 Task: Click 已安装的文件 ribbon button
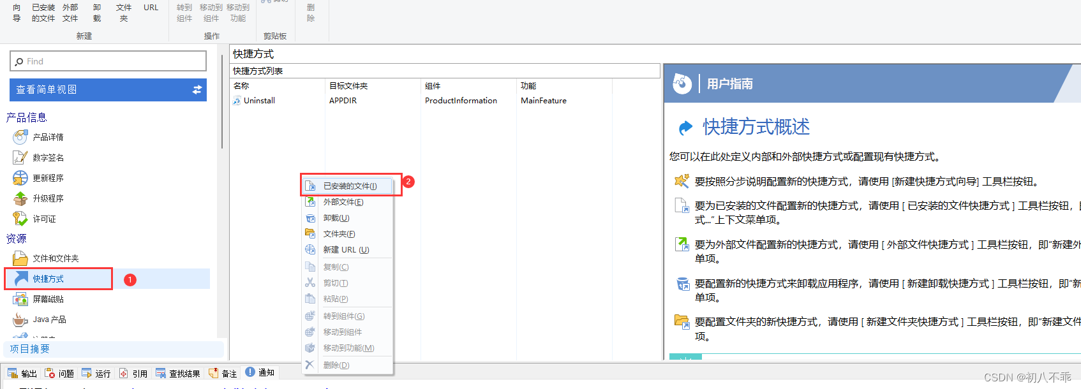tap(43, 13)
